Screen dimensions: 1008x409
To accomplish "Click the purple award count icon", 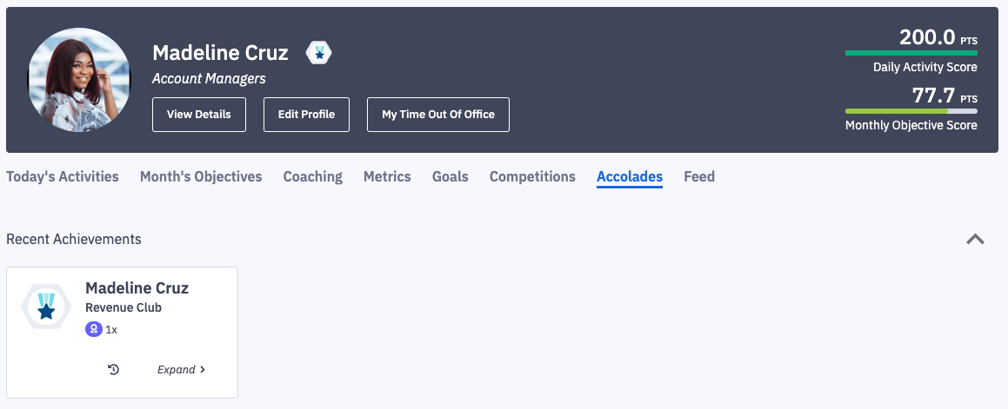I will point(93,329).
